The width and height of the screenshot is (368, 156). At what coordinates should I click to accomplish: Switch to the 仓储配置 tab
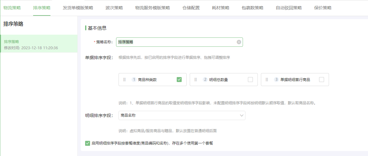[191, 8]
